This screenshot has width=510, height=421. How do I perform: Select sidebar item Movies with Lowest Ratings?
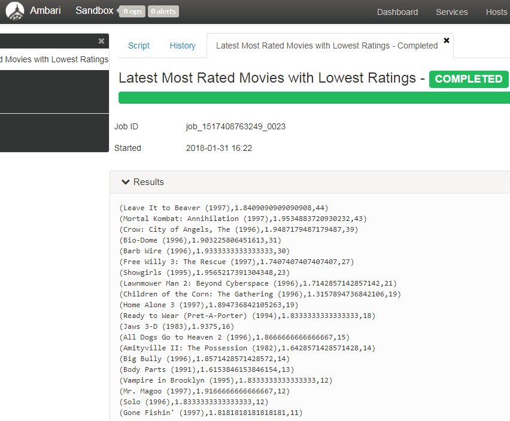[x=54, y=59]
